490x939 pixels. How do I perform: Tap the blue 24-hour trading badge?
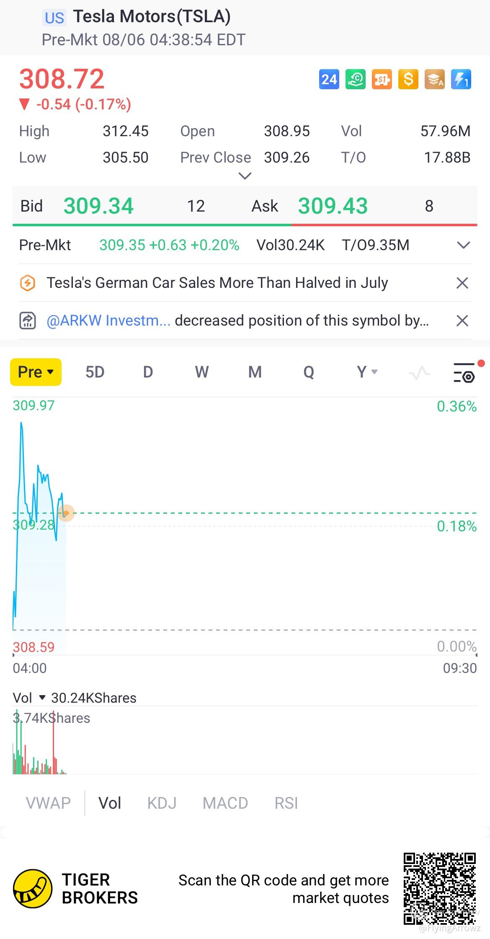(x=329, y=79)
